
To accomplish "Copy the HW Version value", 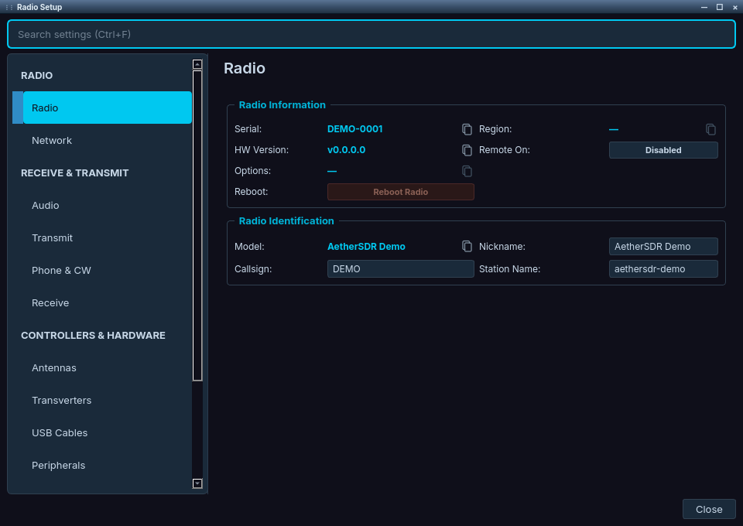I will pos(467,150).
